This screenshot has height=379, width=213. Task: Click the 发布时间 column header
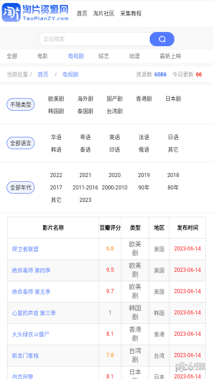pos(188,227)
